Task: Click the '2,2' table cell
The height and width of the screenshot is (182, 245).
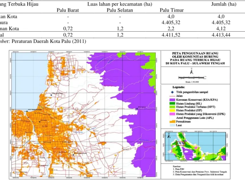Action: tap(171, 29)
